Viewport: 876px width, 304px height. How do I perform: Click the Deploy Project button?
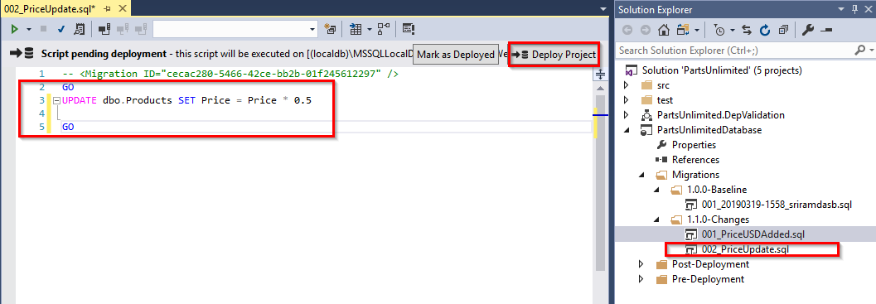click(x=554, y=54)
